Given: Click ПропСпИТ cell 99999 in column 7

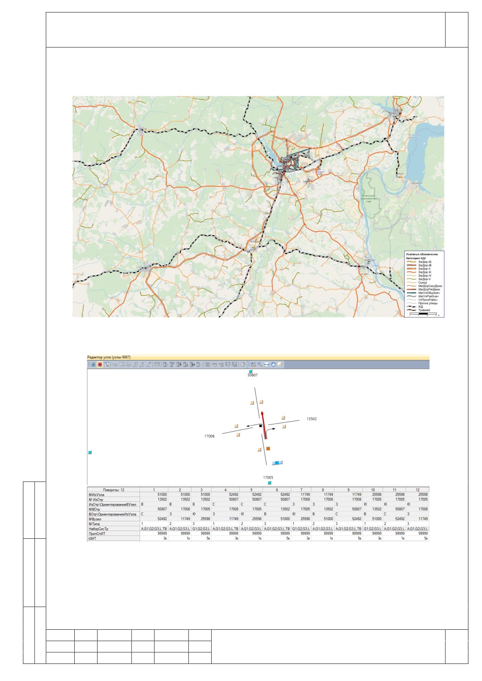Looking at the screenshot, I should coord(301,534).
